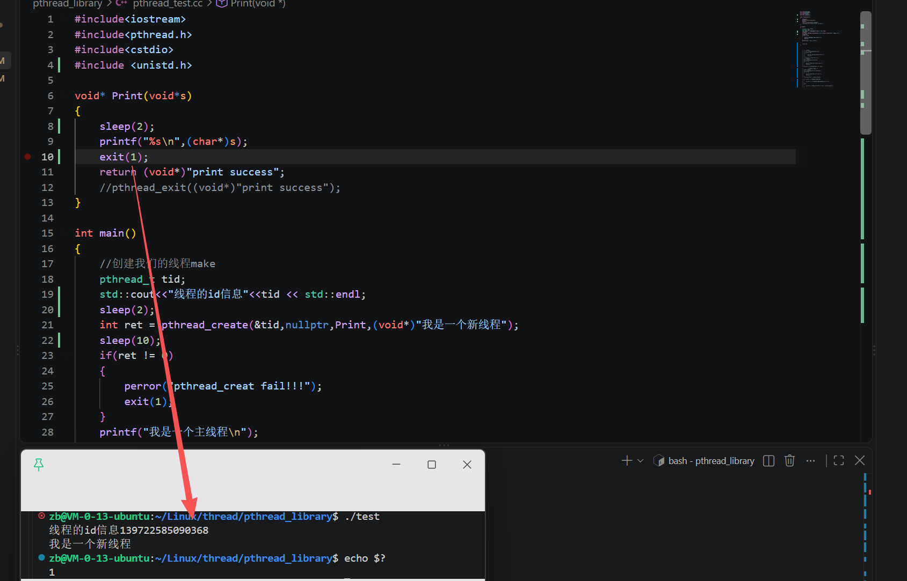Toggle the breakpoint on line 10
The height and width of the screenshot is (581, 907).
[x=27, y=157]
